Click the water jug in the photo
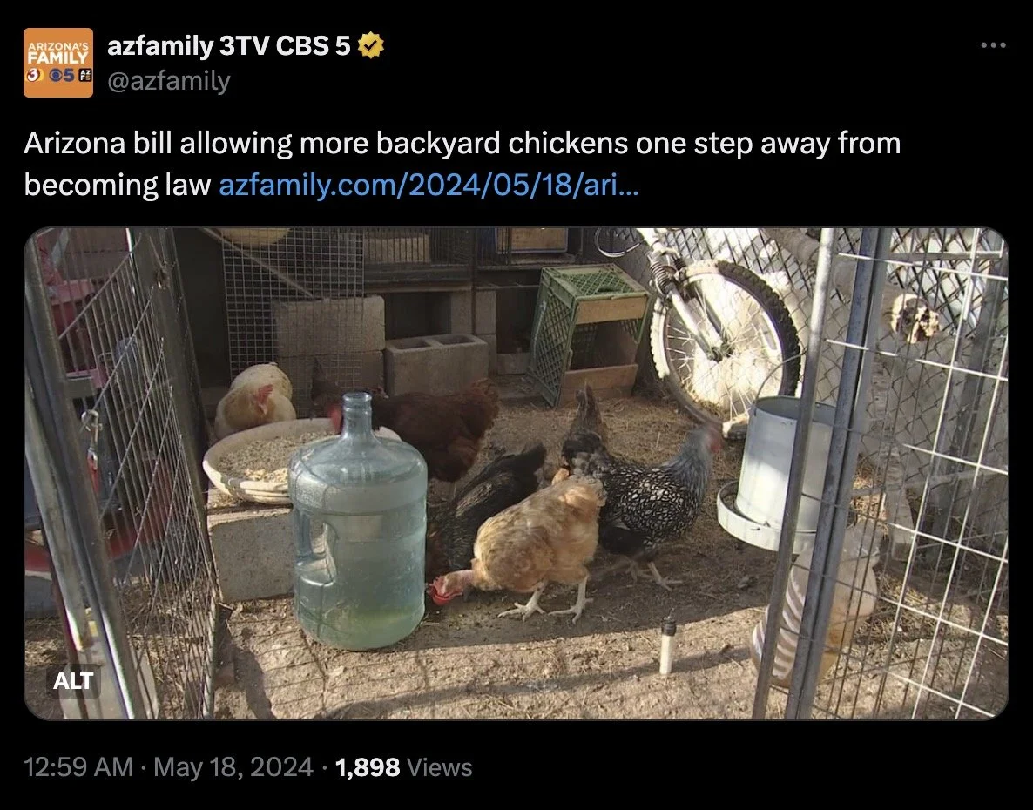 tap(358, 523)
